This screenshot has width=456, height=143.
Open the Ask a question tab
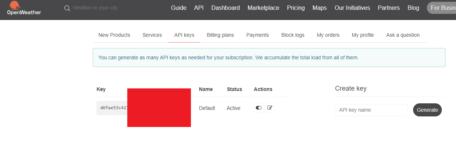tap(403, 35)
